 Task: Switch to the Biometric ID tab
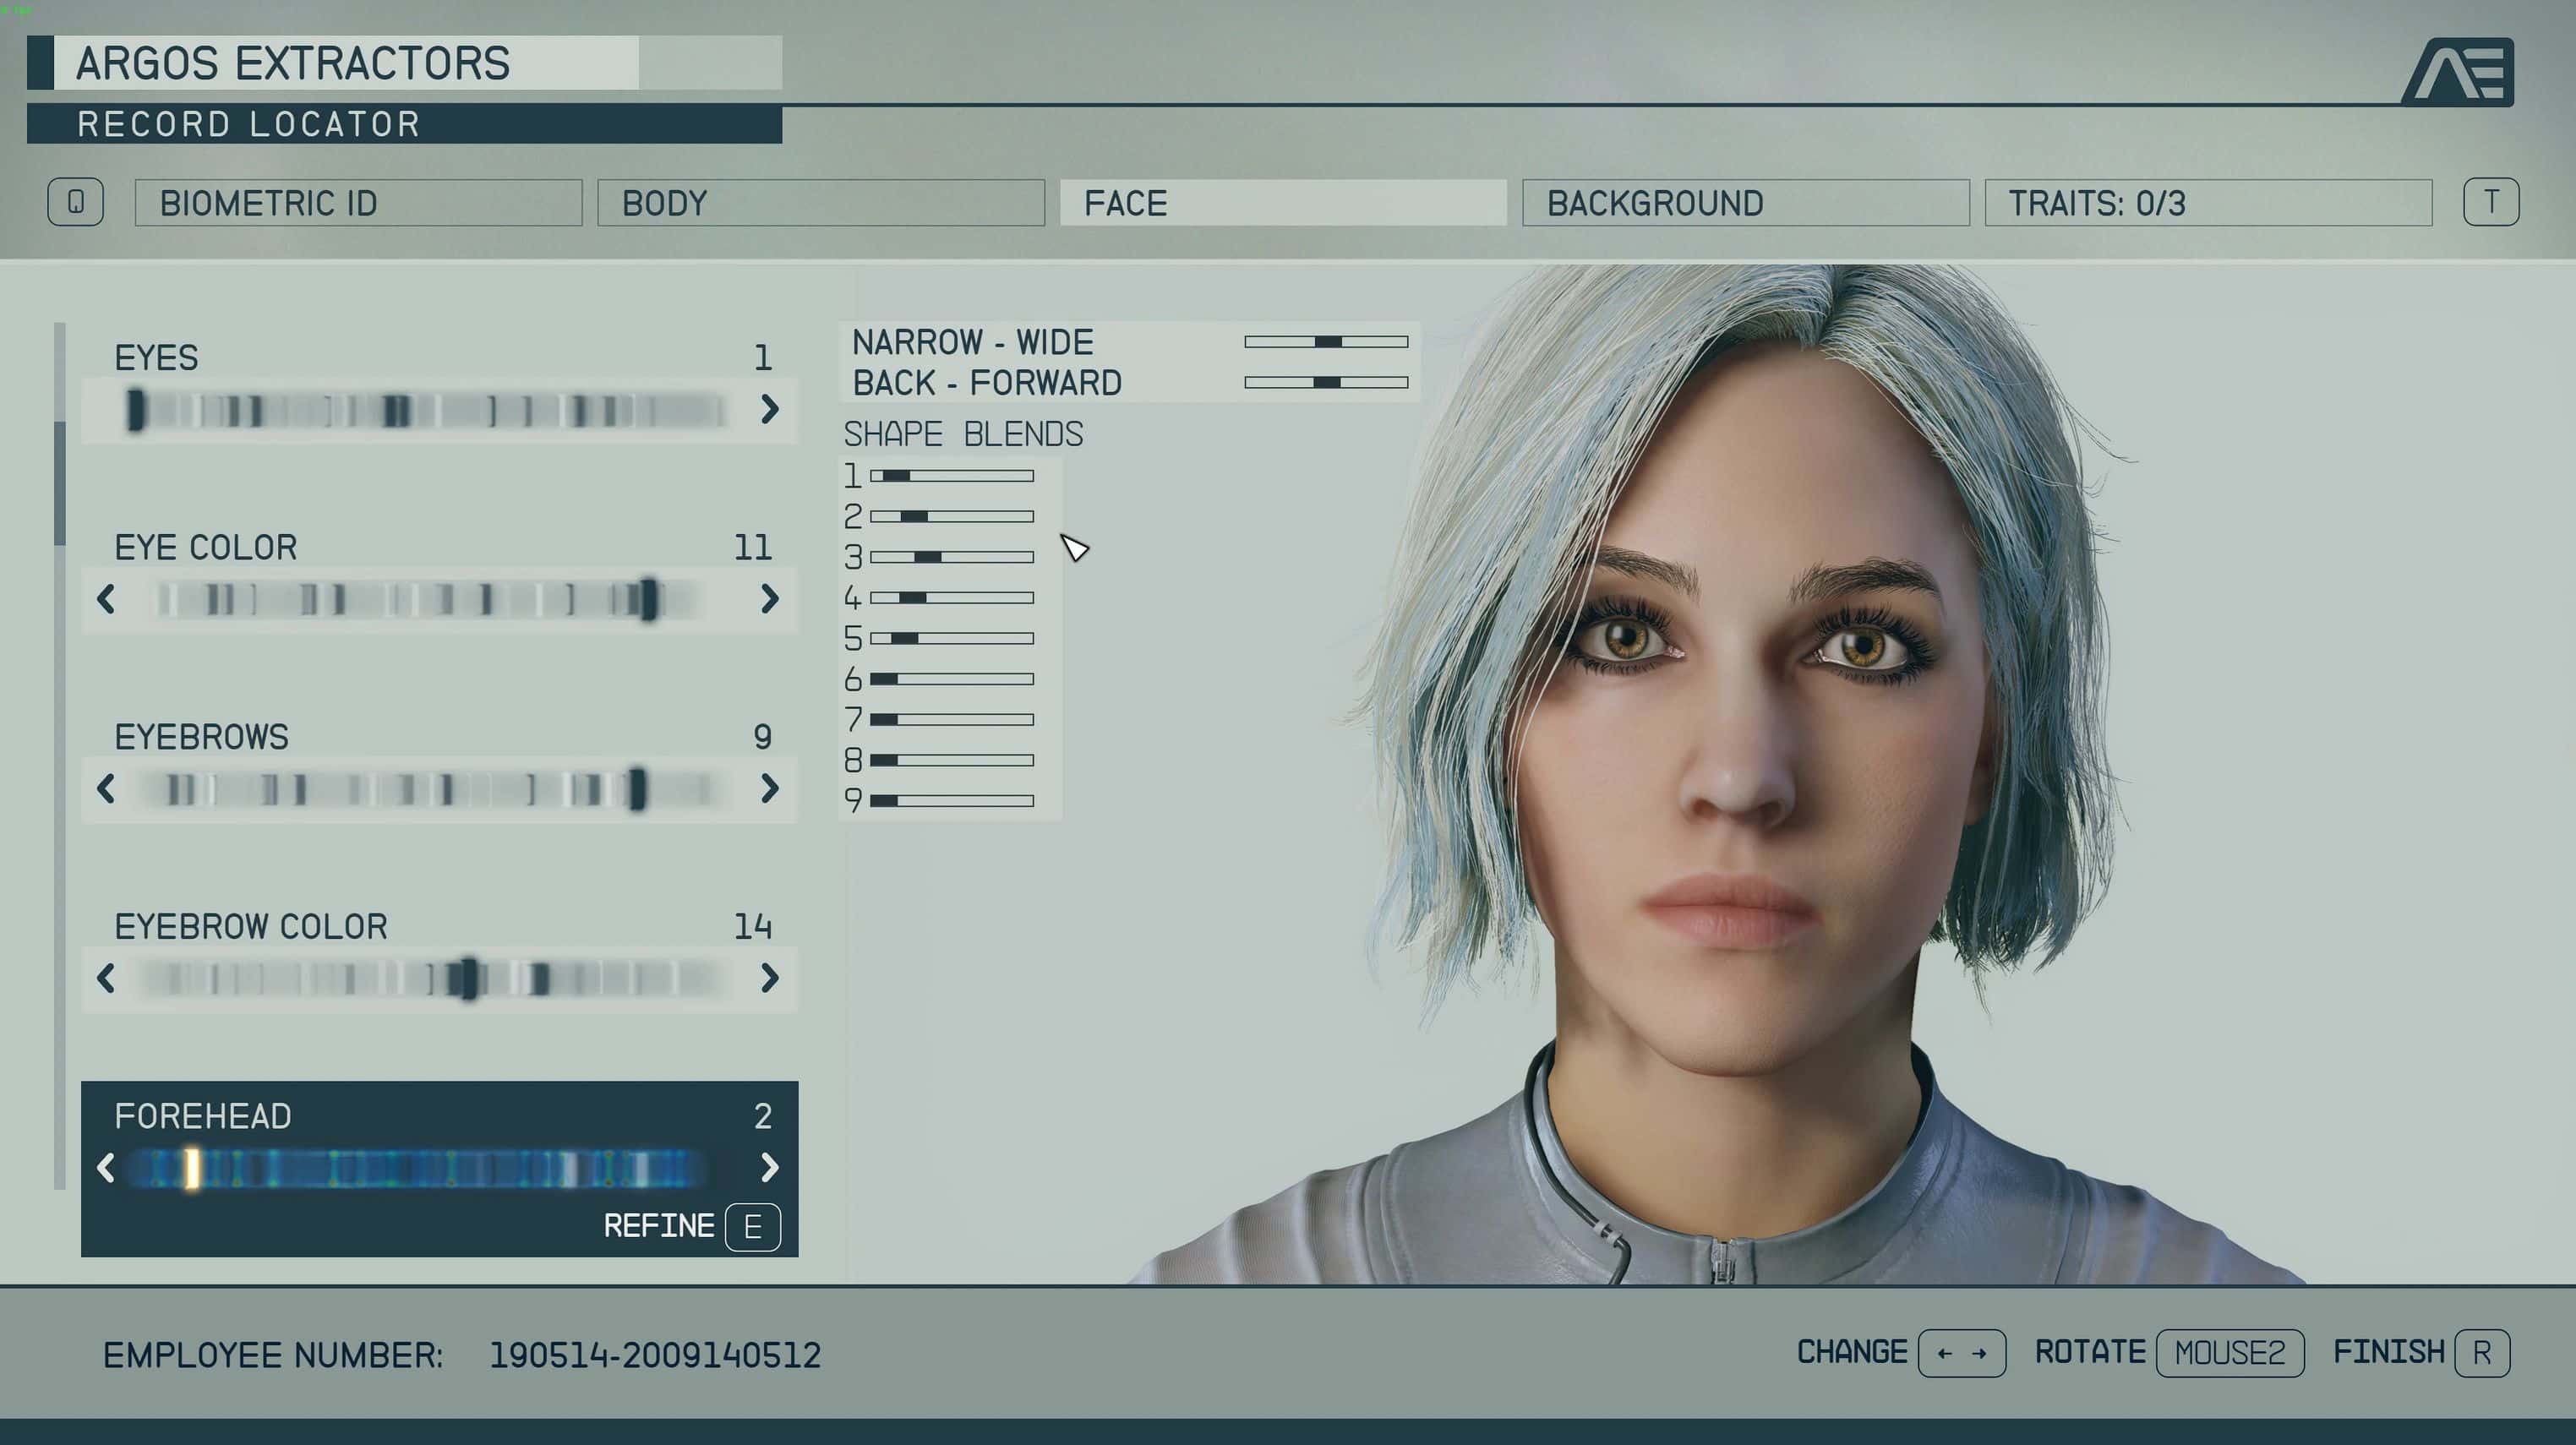click(358, 203)
